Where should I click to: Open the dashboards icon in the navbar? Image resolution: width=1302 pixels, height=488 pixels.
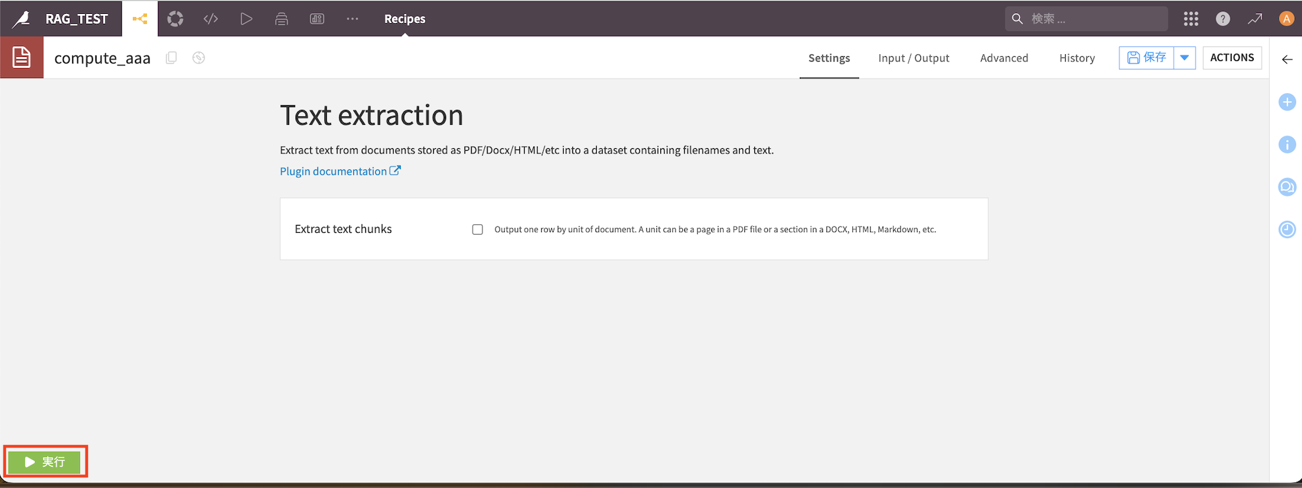click(x=317, y=19)
